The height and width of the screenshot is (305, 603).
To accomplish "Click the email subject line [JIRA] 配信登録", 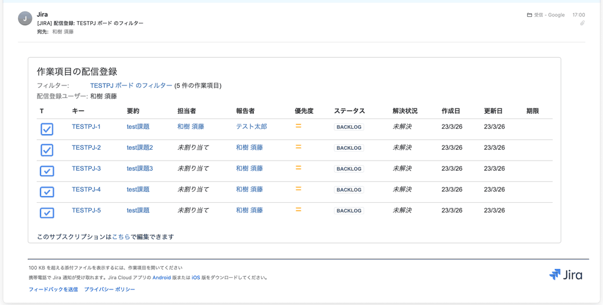I will (90, 23).
